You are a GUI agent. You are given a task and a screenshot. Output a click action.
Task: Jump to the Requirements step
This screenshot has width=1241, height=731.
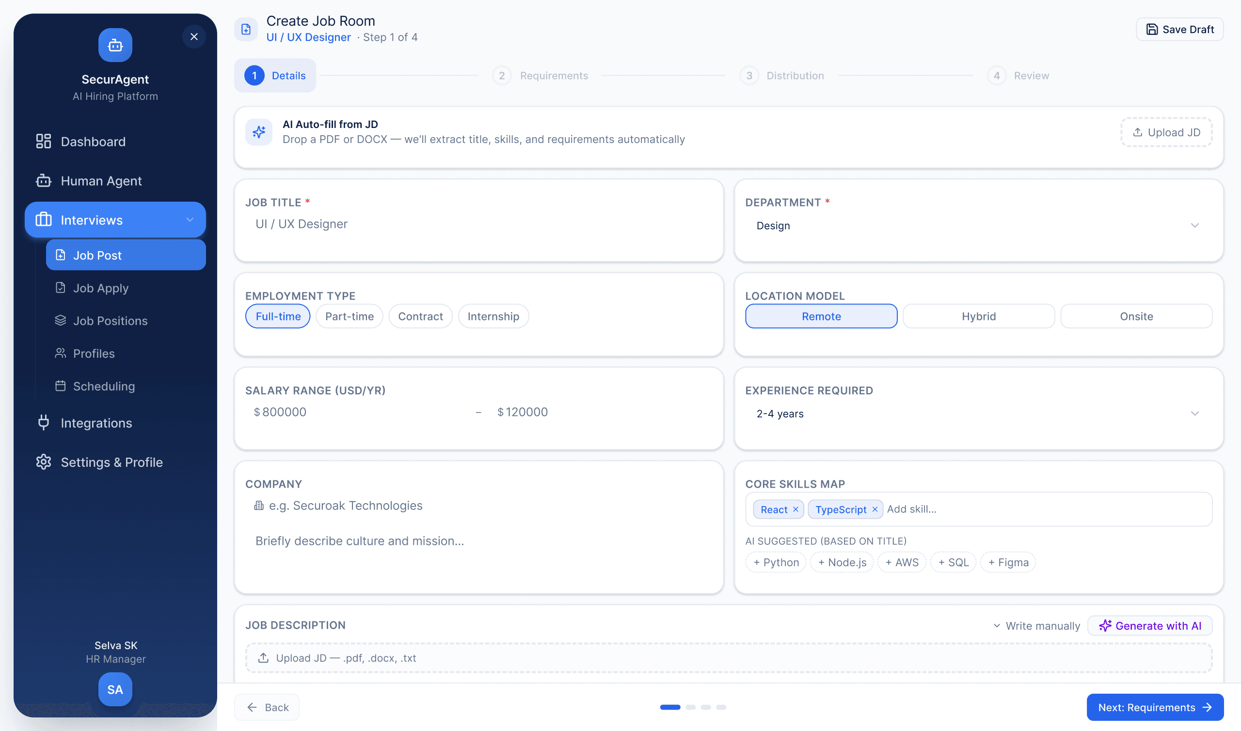(x=540, y=75)
